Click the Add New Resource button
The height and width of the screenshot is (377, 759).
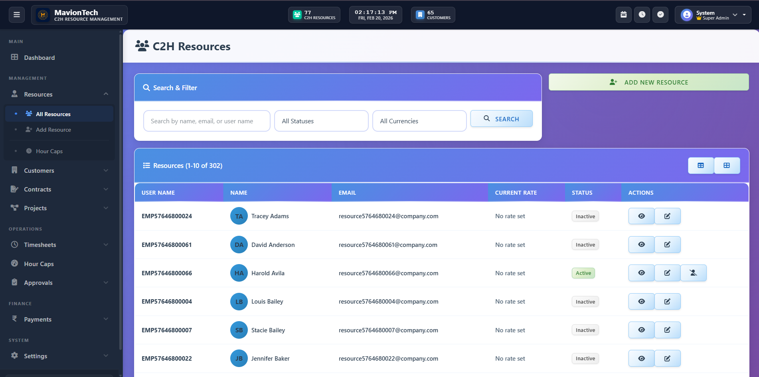(x=648, y=82)
